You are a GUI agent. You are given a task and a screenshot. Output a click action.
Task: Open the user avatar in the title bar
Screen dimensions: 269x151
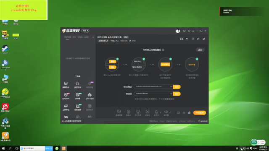pos(178,31)
